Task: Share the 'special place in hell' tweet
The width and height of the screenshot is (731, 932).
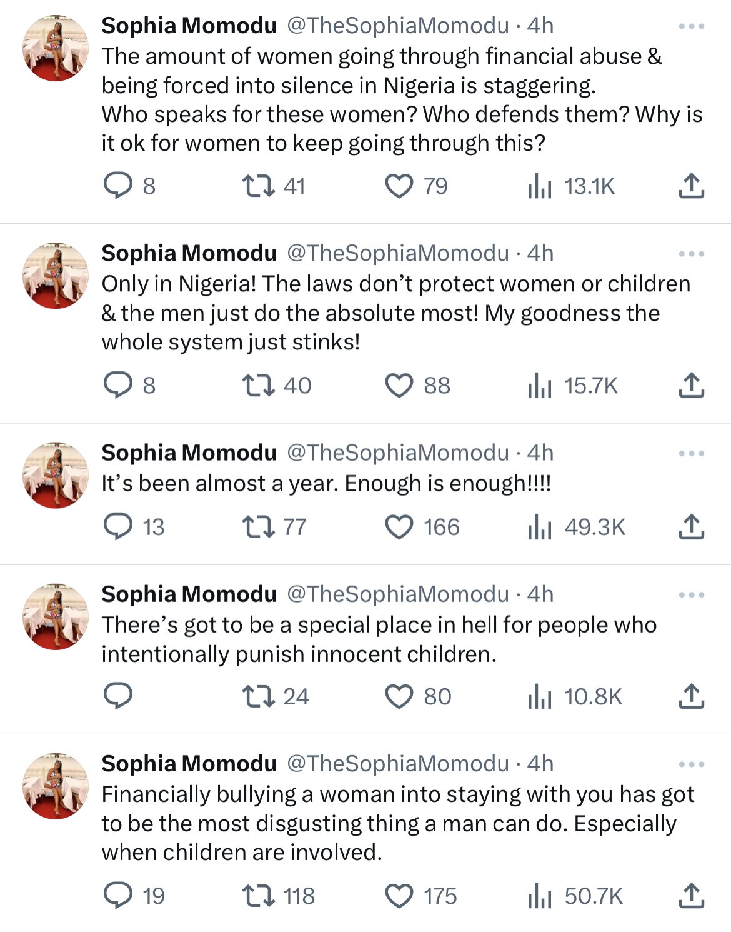Action: point(691,697)
